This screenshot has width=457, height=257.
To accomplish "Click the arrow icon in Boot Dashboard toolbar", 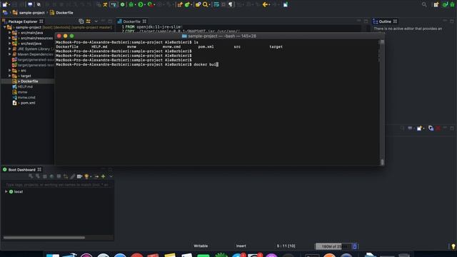I will [96, 176].
